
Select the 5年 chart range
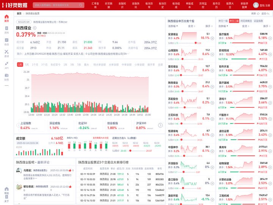79,65
